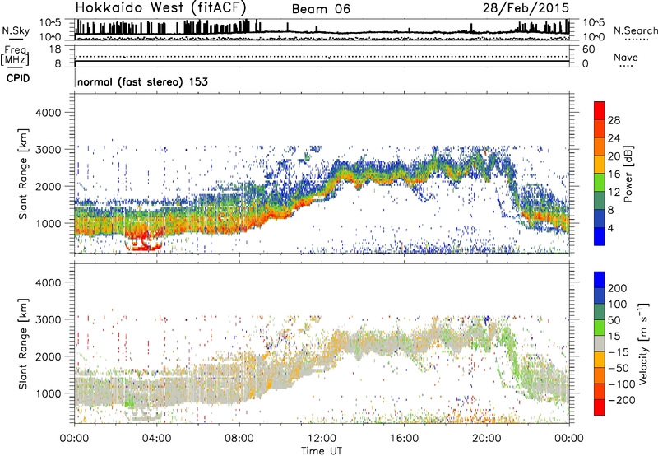Click the 'Nave' legend label

[626, 57]
